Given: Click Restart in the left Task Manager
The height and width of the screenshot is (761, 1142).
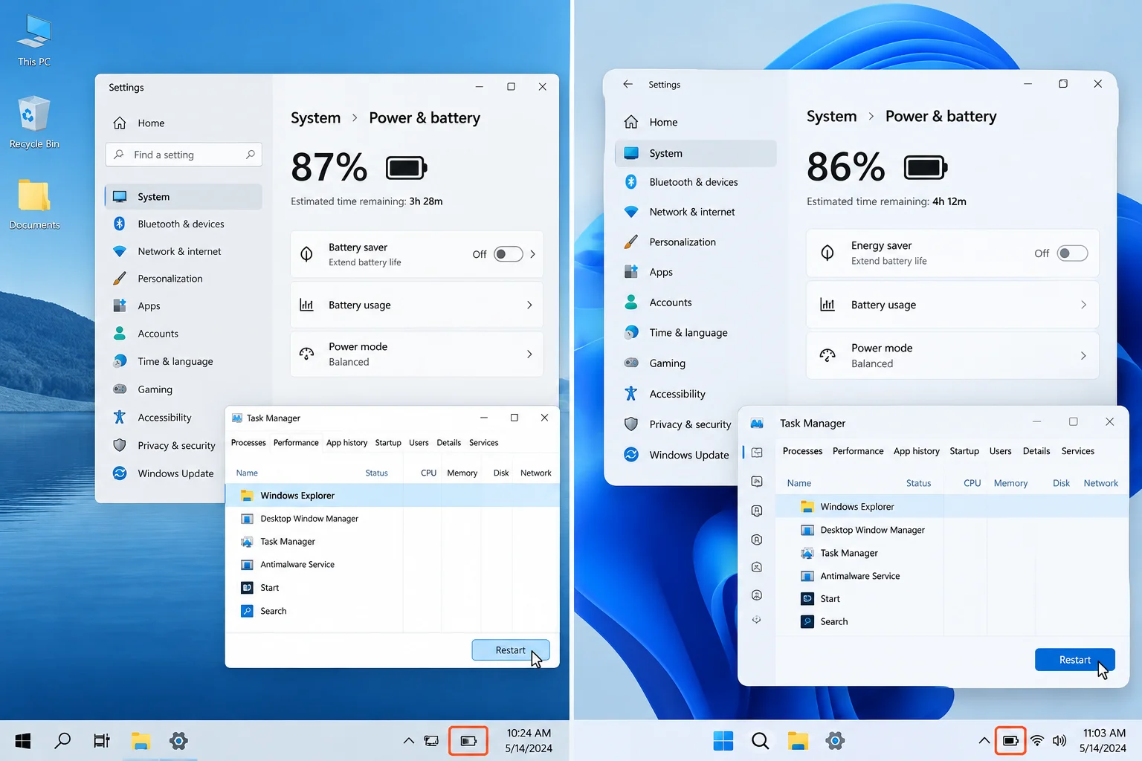Looking at the screenshot, I should (511, 650).
